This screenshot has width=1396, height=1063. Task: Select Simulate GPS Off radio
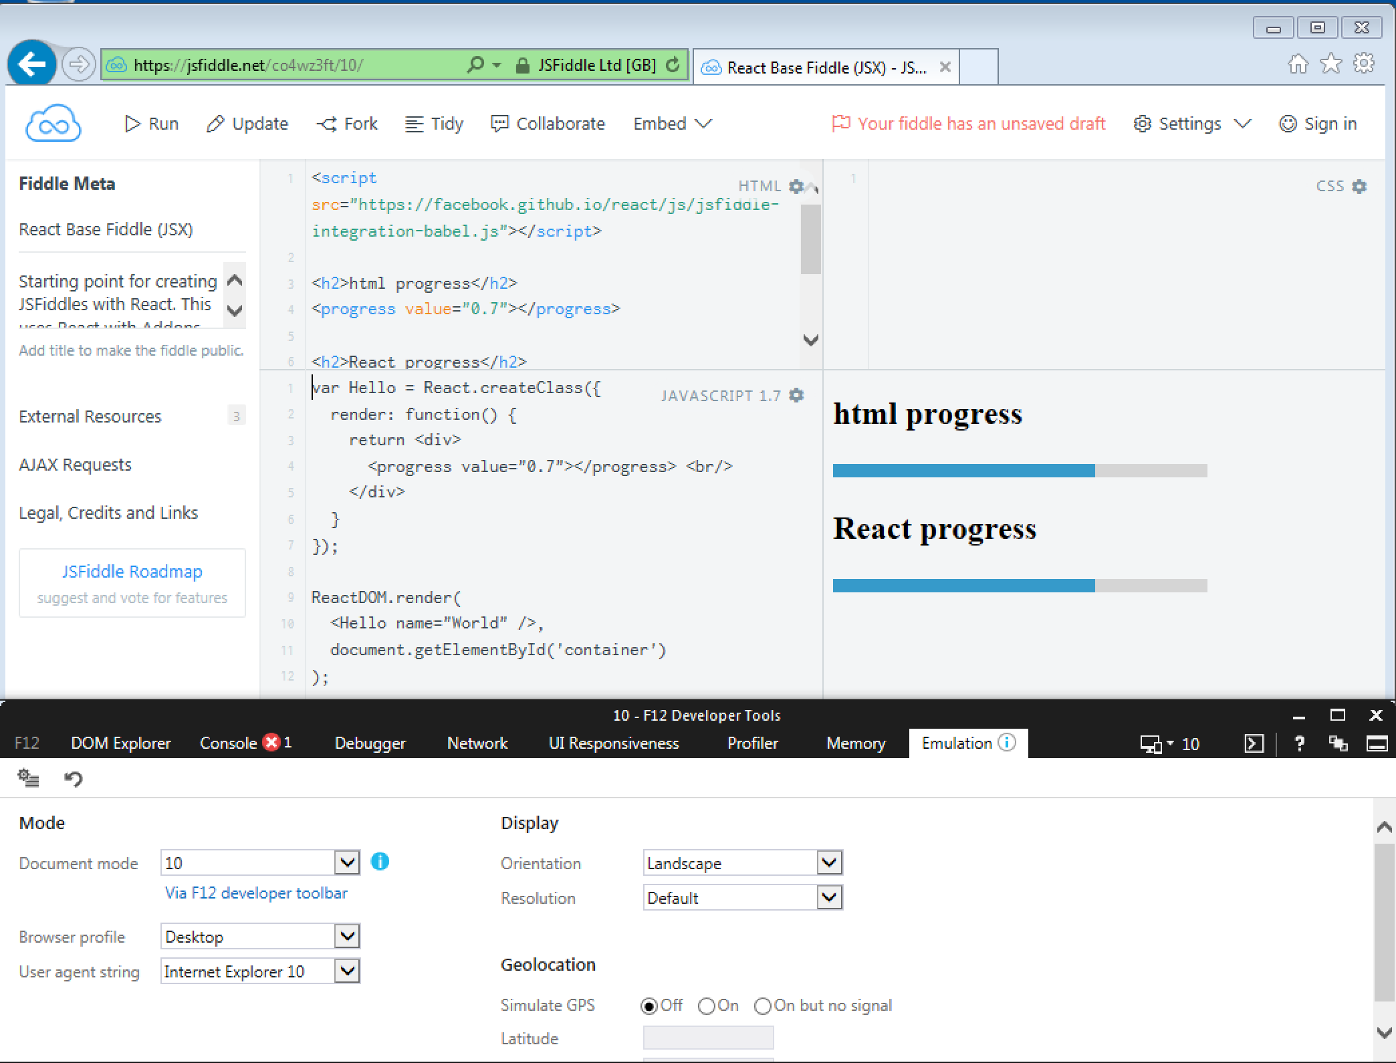click(x=648, y=1006)
